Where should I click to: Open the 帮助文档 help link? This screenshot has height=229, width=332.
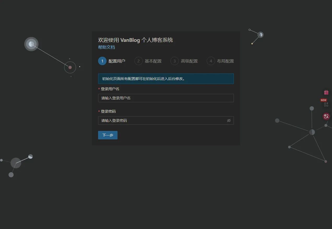[x=106, y=47]
